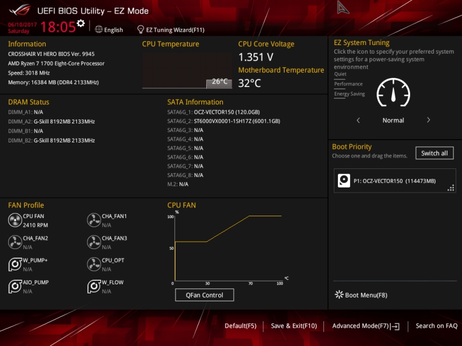The width and height of the screenshot is (462, 346).
Task: Choose the Energy Saving tuning option
Action: 349,94
